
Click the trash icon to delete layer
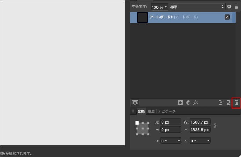(x=236, y=103)
